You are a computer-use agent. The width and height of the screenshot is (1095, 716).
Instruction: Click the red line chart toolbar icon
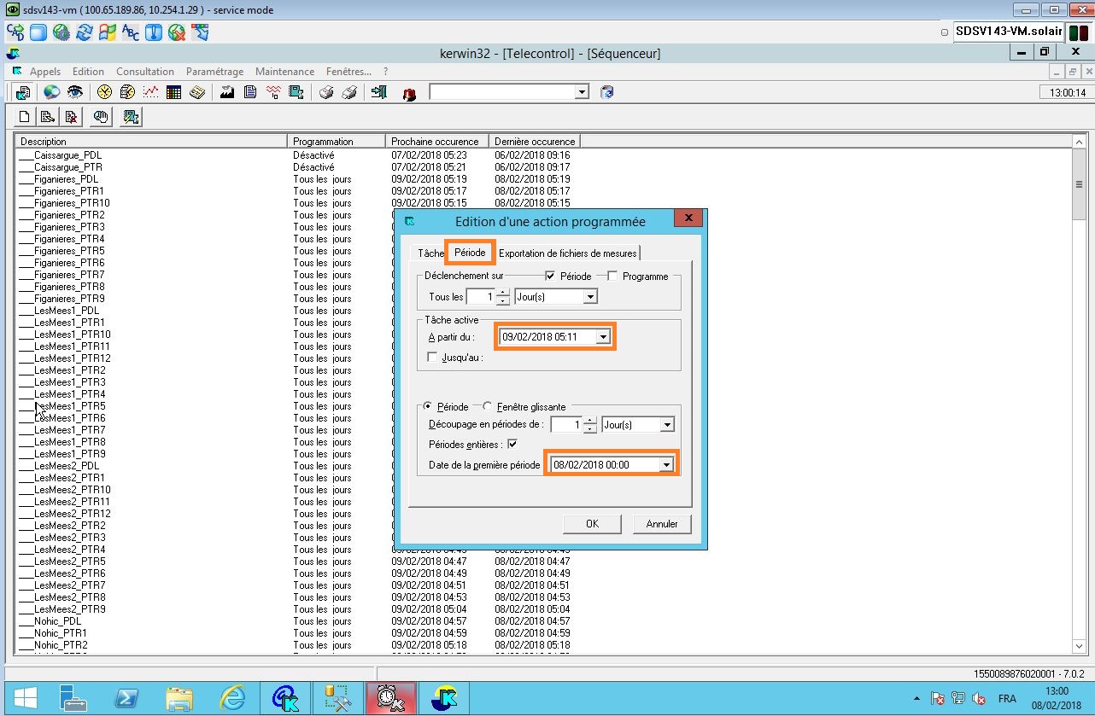coord(151,92)
